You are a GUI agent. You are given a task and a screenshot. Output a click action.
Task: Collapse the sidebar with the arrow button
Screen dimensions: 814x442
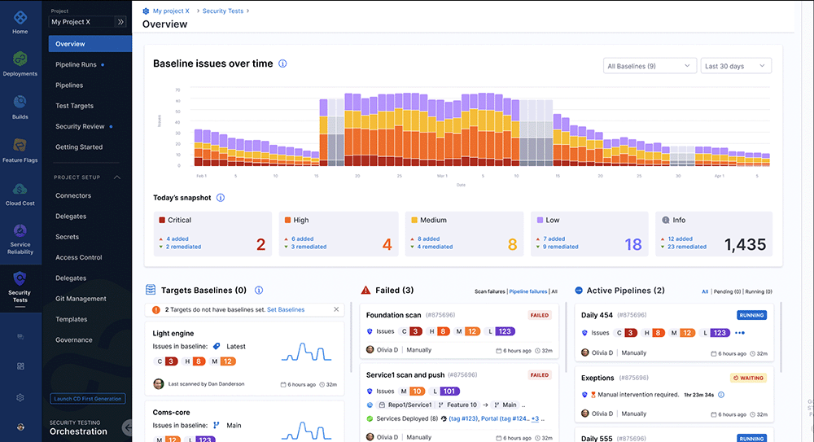(x=127, y=427)
